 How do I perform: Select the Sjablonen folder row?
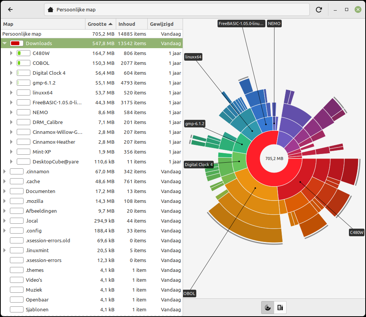coord(92,309)
